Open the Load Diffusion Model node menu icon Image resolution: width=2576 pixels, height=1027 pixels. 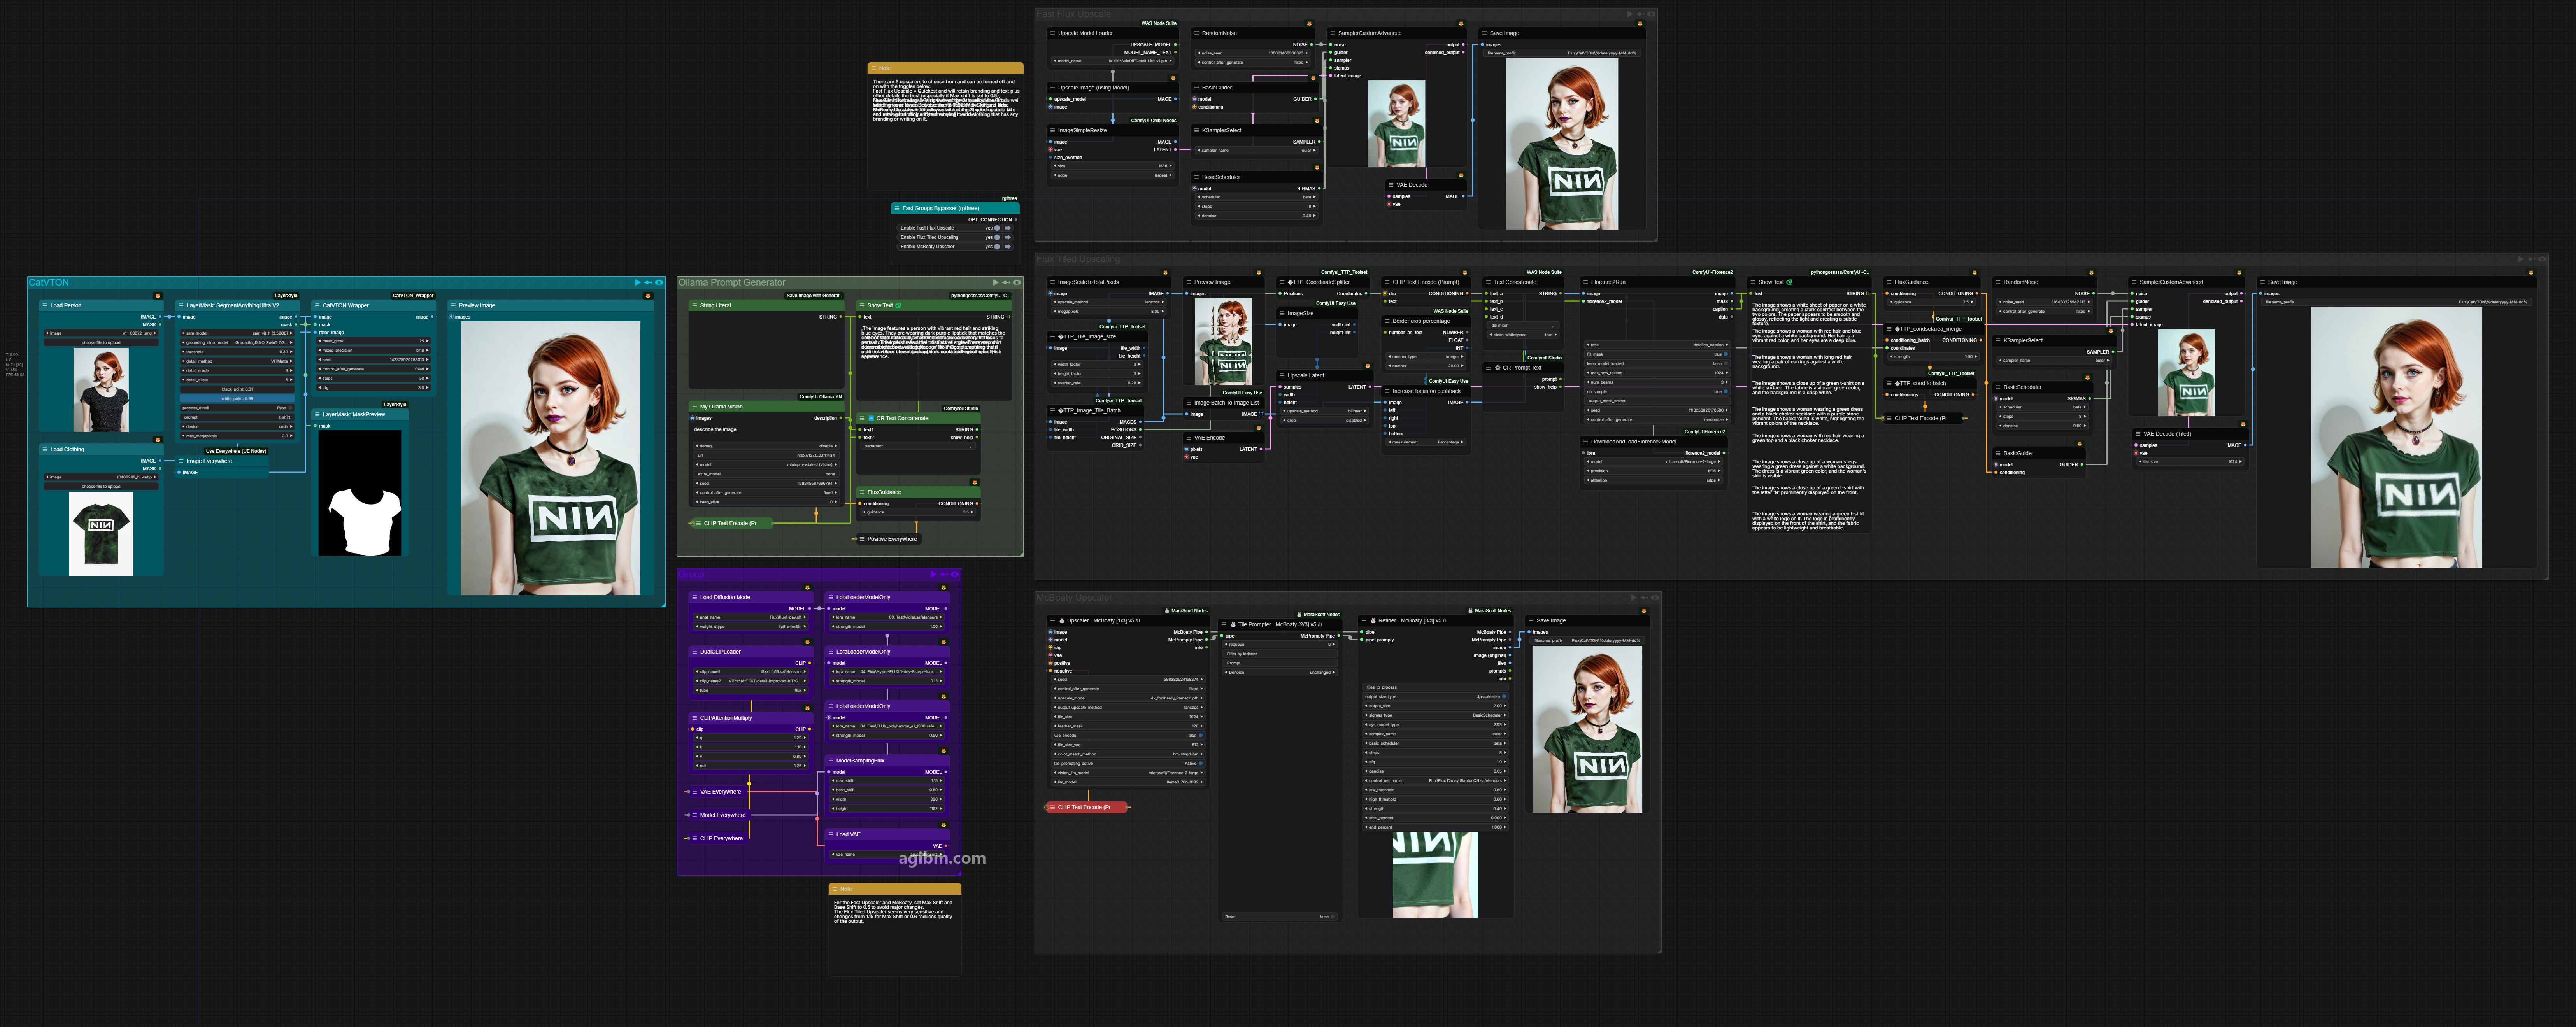coord(694,598)
